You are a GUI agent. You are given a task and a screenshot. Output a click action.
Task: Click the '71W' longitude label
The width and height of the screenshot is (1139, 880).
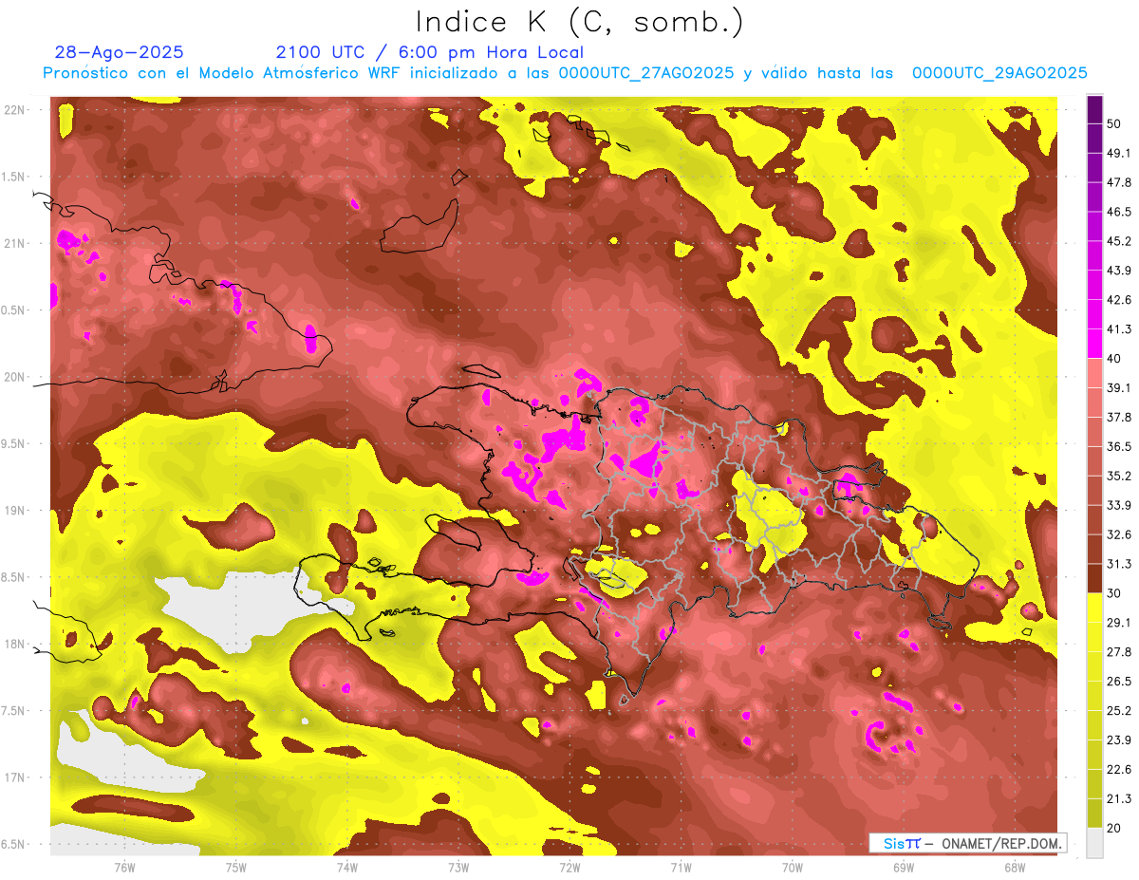[681, 868]
